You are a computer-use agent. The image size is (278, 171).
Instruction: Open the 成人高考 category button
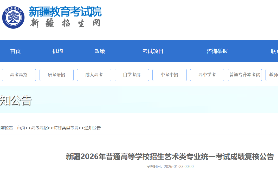[94, 75]
